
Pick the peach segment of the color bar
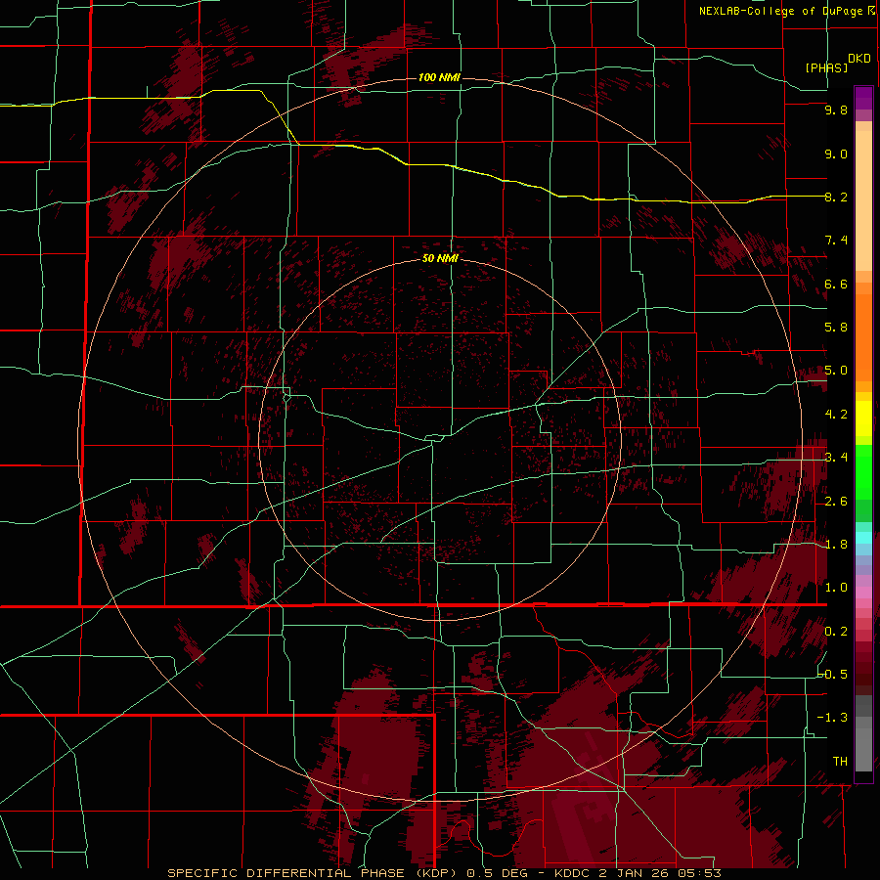(863, 200)
